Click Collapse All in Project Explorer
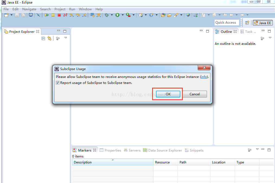Screen dimensions: 275x183 (x=43, y=38)
